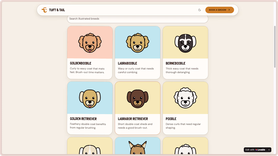Click the page vertical scrollbar thumb

275,47
